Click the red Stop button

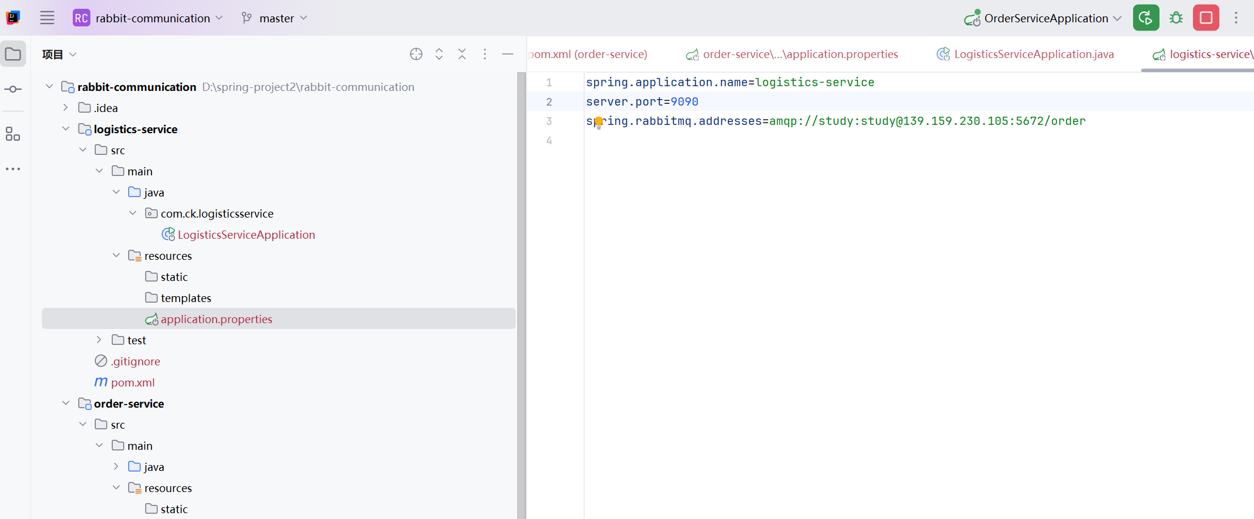[x=1206, y=18]
